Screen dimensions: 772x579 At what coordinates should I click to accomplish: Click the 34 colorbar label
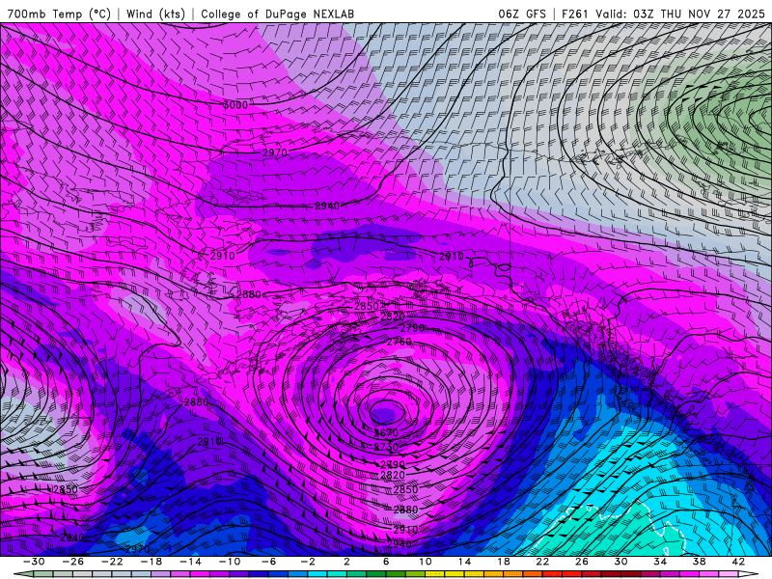[x=660, y=562]
